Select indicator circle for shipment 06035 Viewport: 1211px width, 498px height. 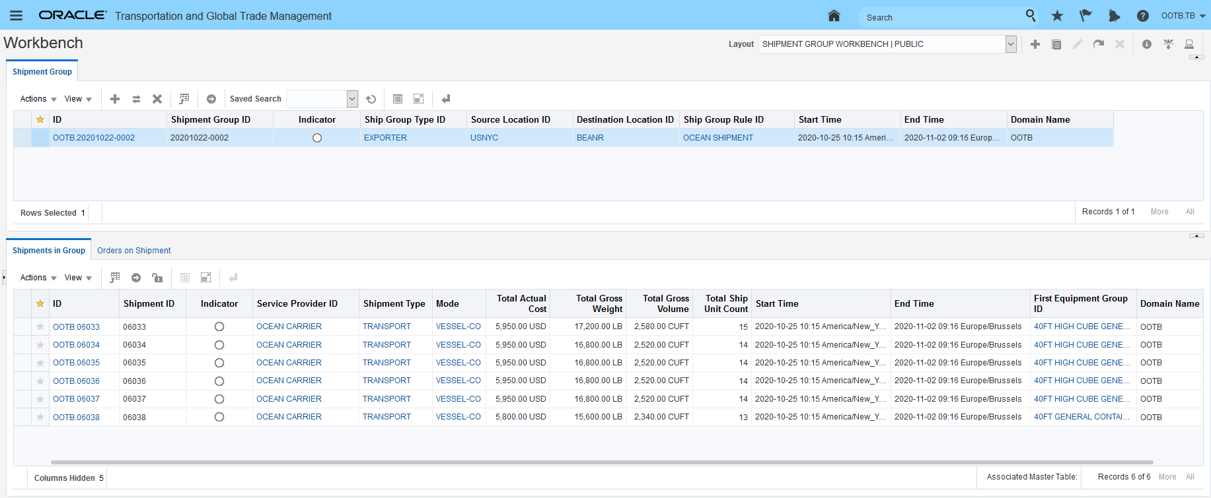pos(219,363)
